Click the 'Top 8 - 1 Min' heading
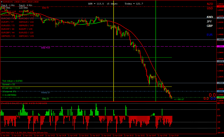Viewport: 224px width, 137px height. pos(8,5)
